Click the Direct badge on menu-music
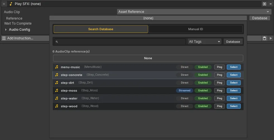 pos(185,67)
